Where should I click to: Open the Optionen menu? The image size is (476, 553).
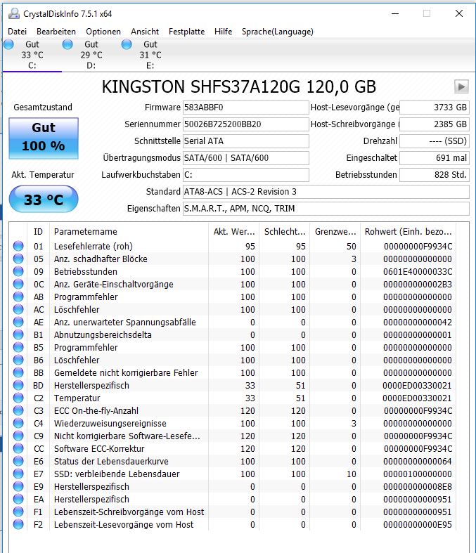tap(103, 32)
